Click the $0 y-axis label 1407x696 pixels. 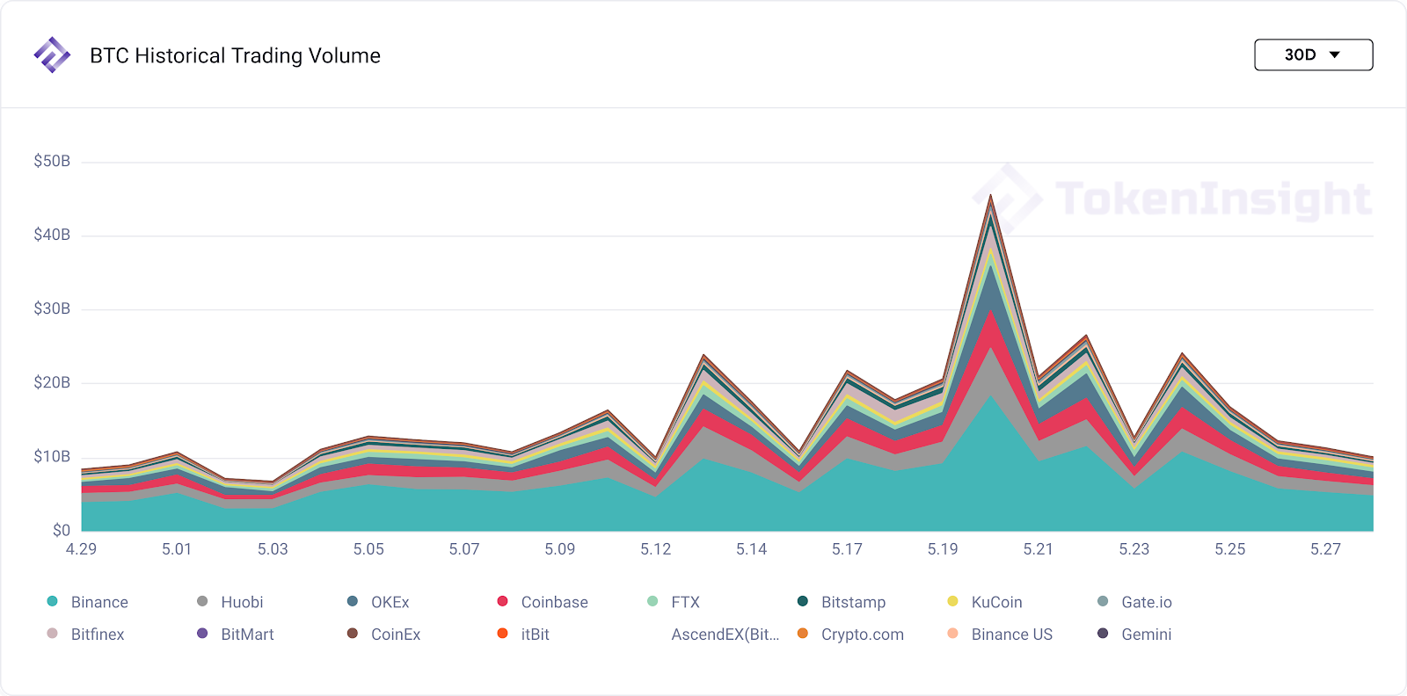62,530
